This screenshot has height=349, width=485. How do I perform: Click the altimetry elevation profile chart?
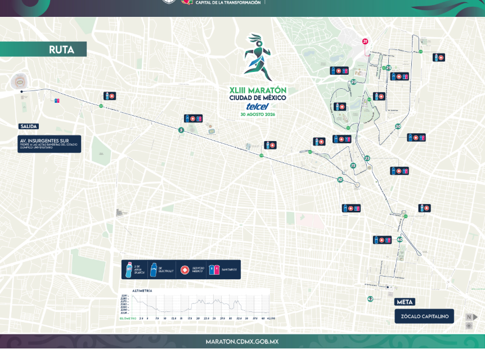pyautogui.click(x=200, y=304)
